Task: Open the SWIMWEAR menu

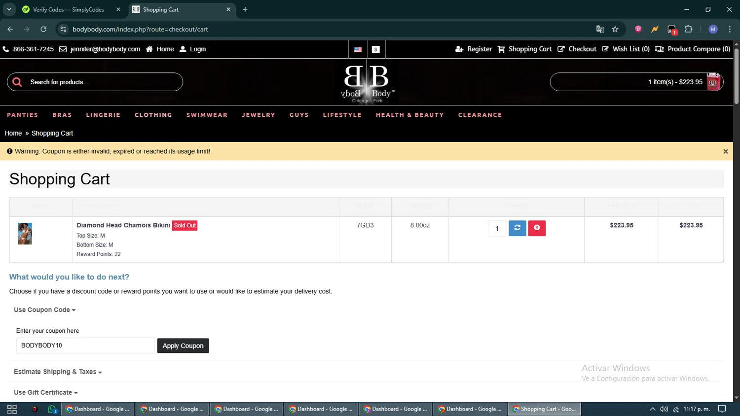Action: (207, 115)
